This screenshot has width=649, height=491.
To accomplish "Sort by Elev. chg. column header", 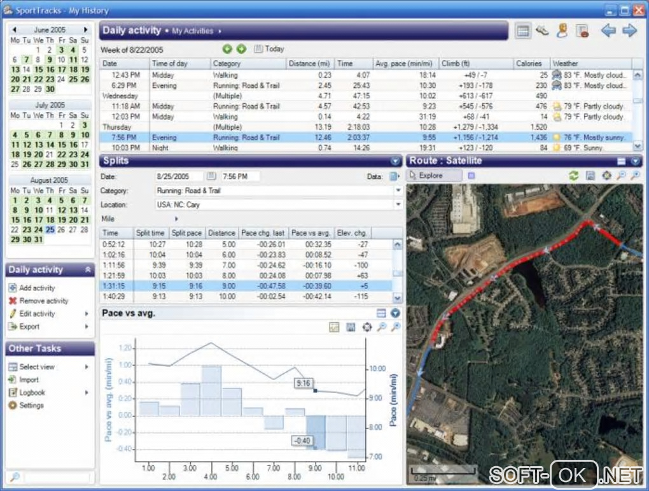I will 352,233.
